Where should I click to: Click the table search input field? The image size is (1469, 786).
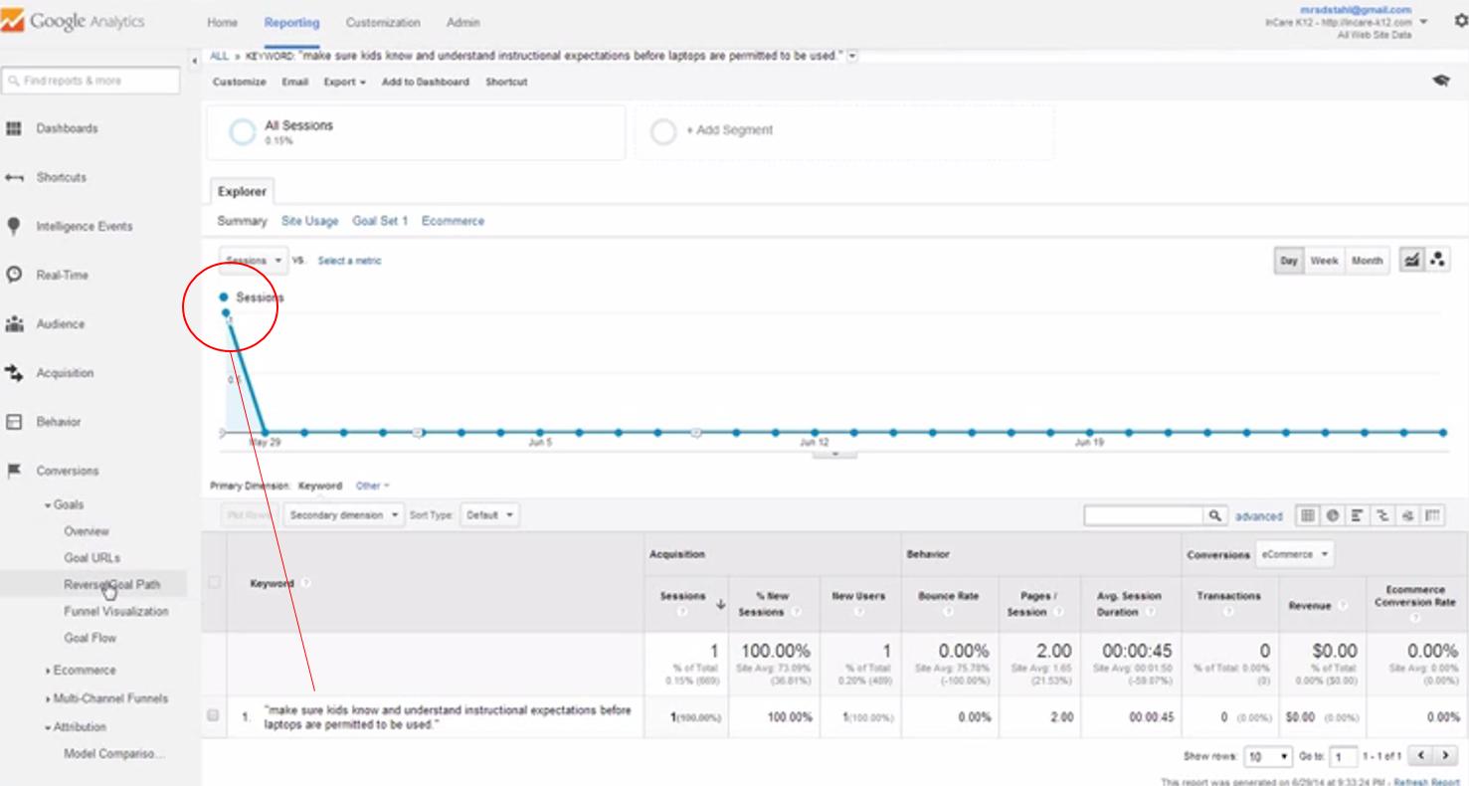tap(1145, 515)
